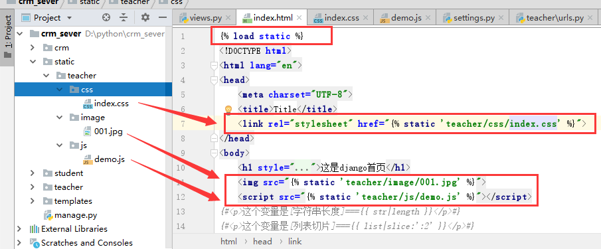This screenshot has width=601, height=249.
Task: Click the index.css file icon in tree
Action: [88, 104]
